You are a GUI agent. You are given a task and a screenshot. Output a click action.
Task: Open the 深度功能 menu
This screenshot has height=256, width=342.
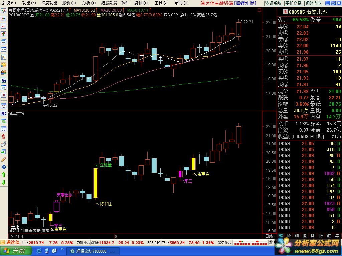(49, 3)
